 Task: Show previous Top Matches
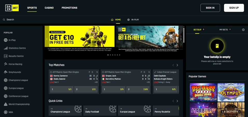[x=173, y=65]
